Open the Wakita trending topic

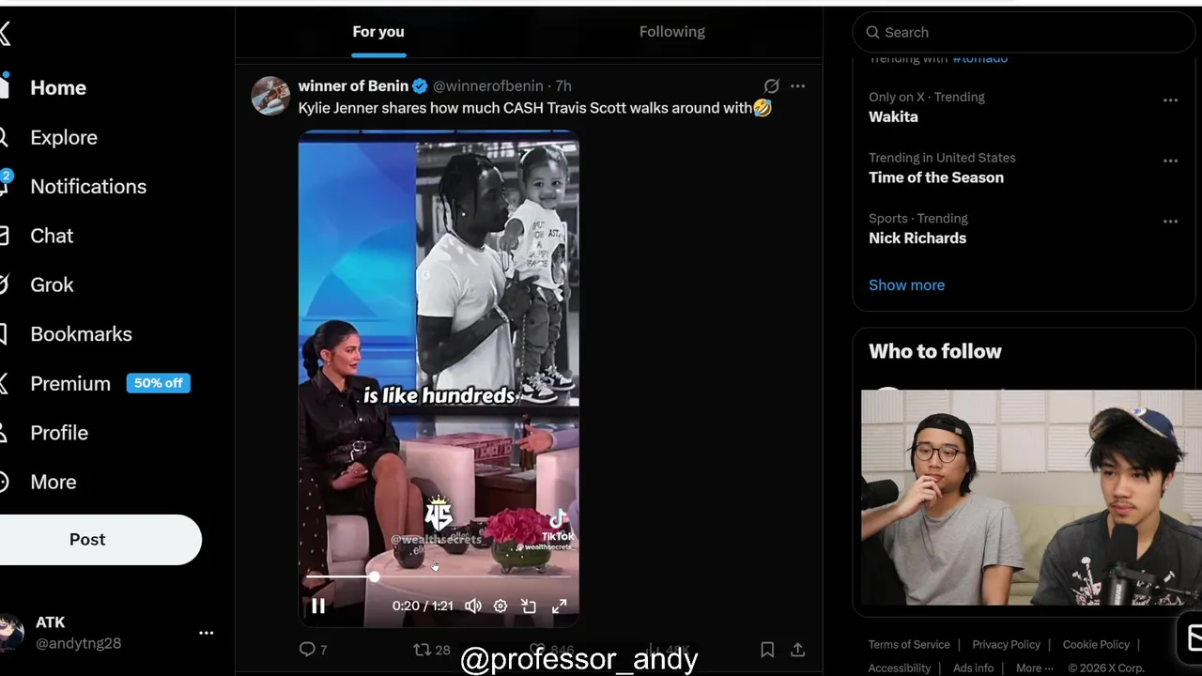(893, 116)
